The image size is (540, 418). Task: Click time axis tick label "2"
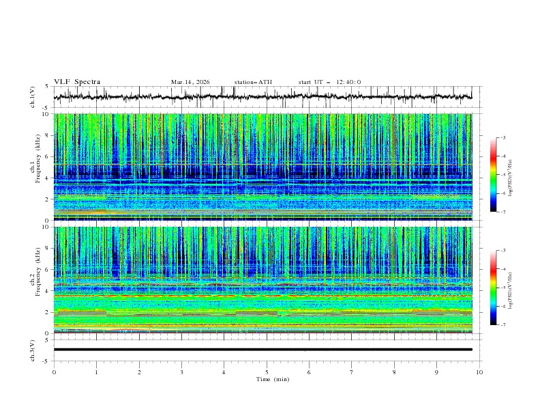139,372
